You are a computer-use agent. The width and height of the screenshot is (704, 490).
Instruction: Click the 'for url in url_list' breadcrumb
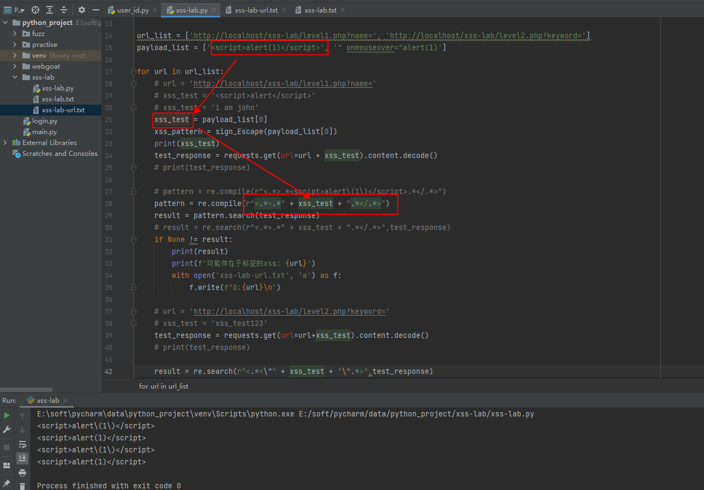[164, 386]
